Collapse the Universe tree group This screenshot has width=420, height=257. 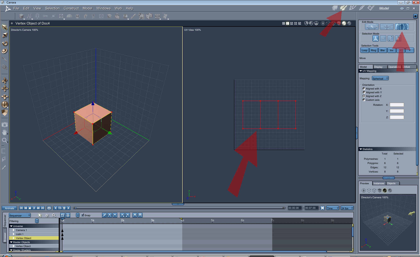(11, 226)
